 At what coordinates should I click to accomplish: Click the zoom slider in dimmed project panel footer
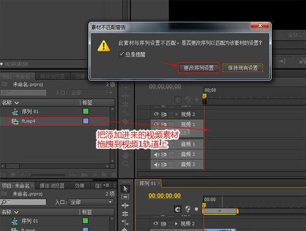(47, 175)
